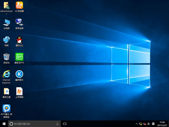Image resolution: width=169 pixels, height=127 pixels.
Task: Open the UC浏览器 browser icon
Action: [19, 5]
